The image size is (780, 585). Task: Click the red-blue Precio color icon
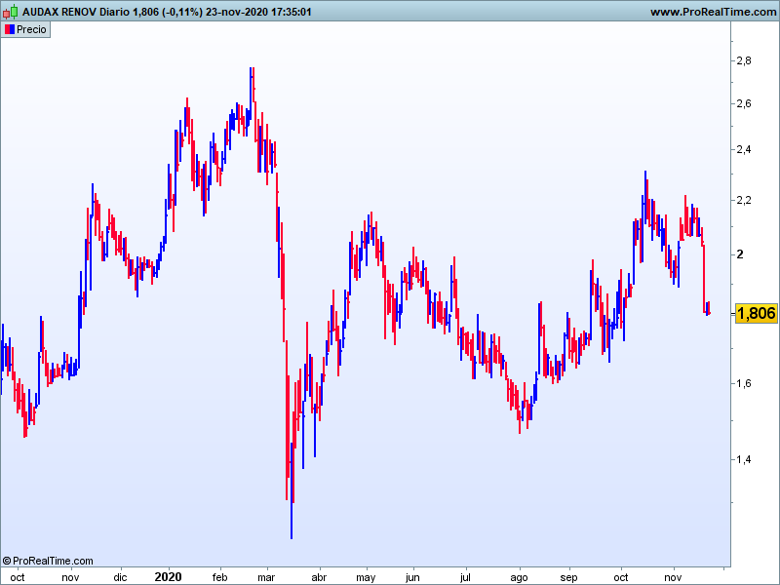pos(9,29)
